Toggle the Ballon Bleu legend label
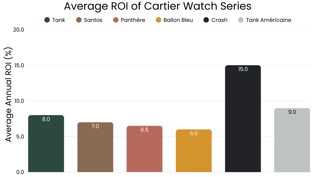 [178, 20]
